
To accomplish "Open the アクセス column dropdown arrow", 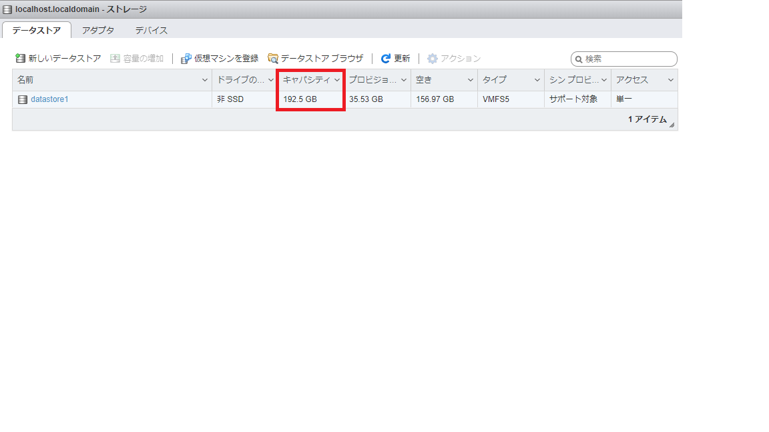I will click(x=670, y=80).
